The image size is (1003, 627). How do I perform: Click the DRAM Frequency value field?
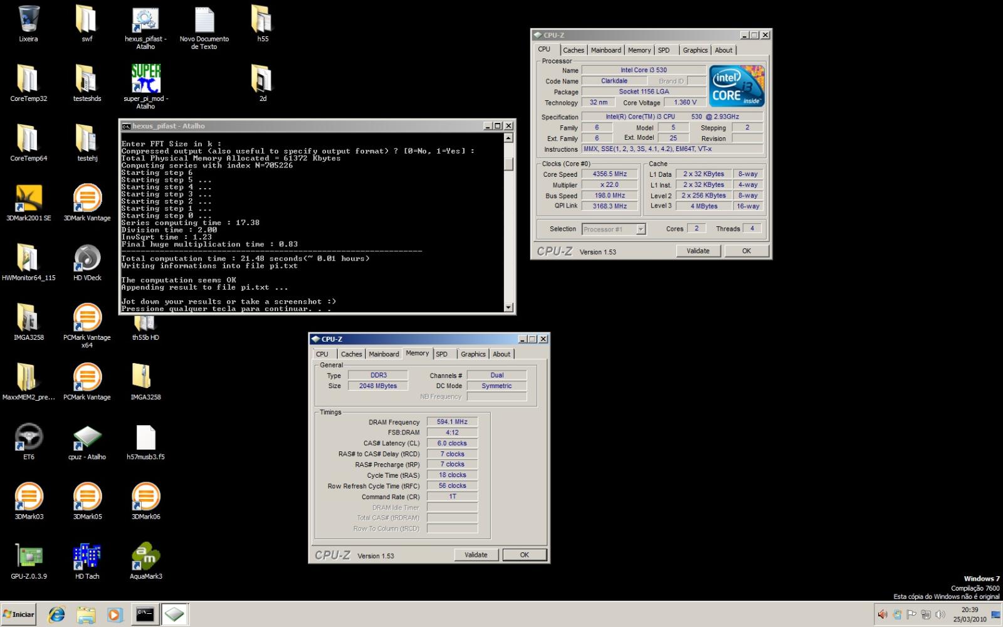click(452, 422)
